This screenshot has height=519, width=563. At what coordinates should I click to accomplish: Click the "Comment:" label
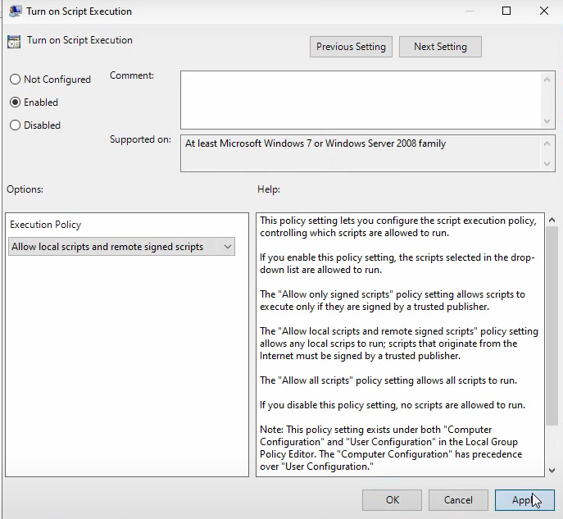[x=132, y=75]
